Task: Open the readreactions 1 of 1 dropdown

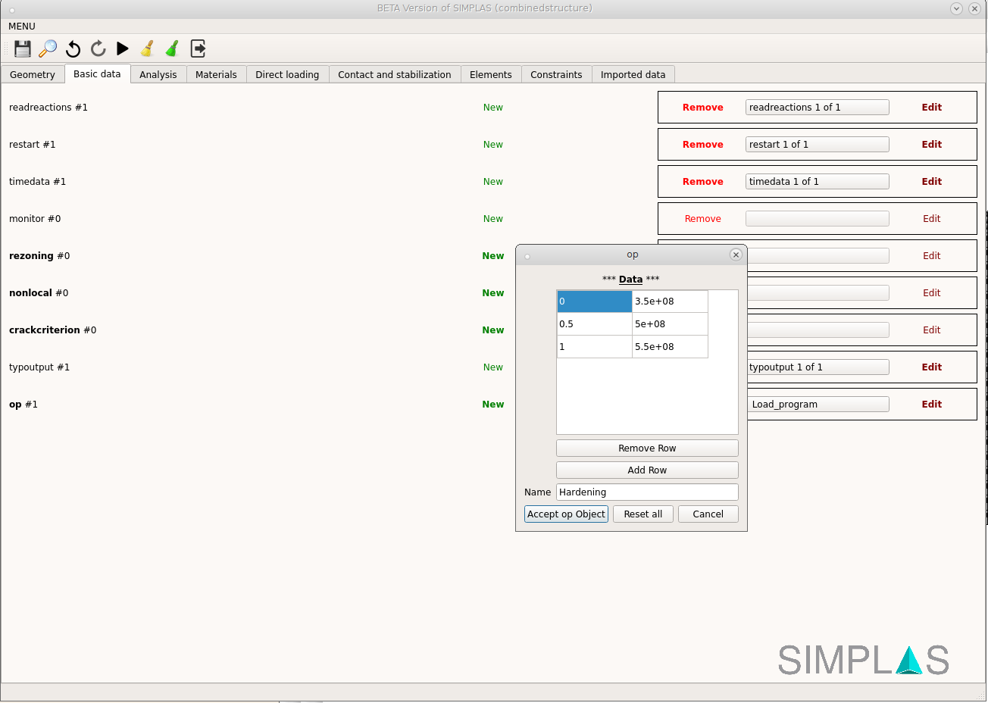Action: (x=817, y=108)
